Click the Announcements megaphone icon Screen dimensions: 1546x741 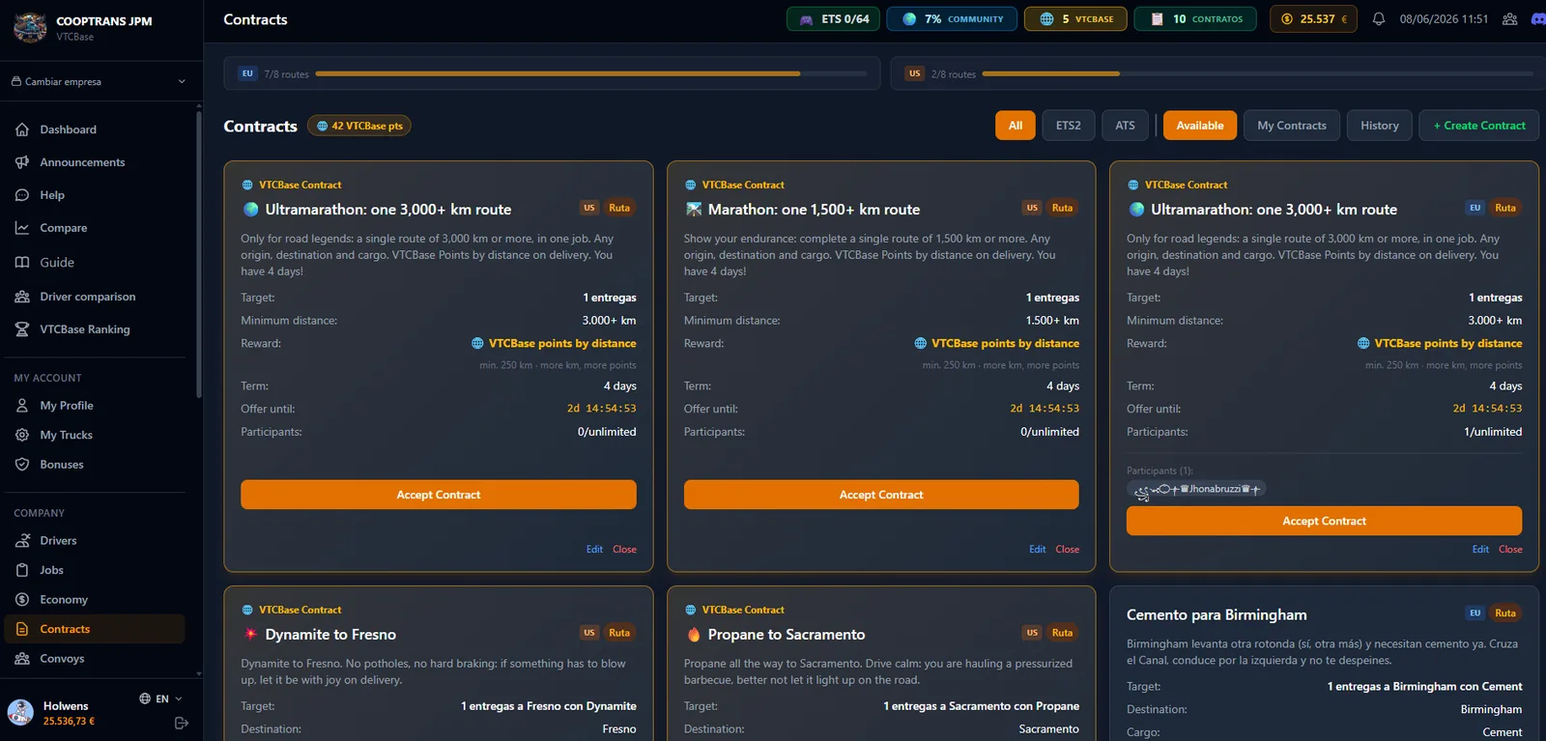click(22, 162)
